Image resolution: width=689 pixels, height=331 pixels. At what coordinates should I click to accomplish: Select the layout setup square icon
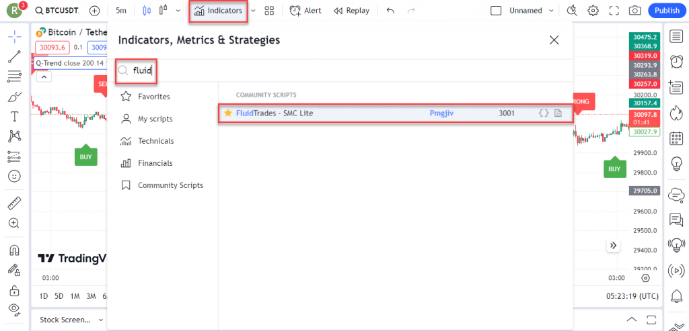tap(496, 11)
